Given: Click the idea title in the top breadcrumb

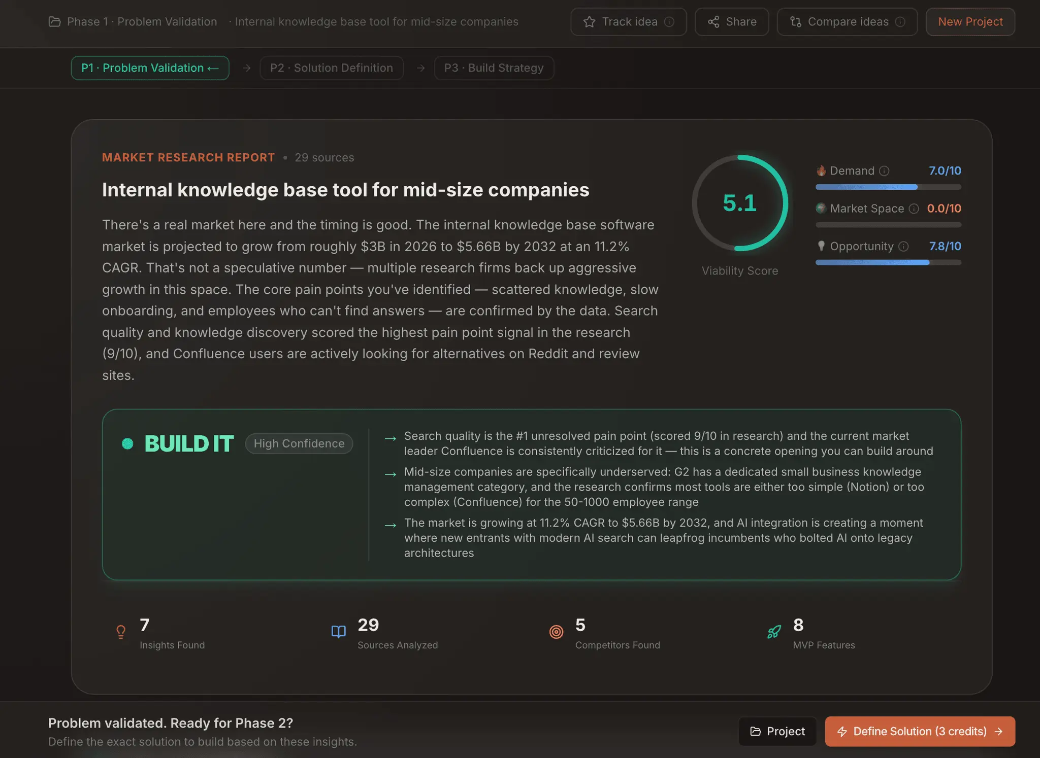Looking at the screenshot, I should 376,22.
